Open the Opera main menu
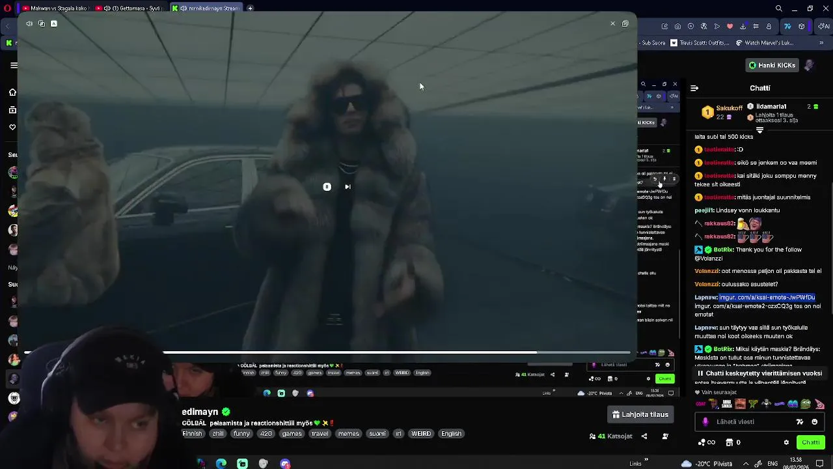Viewport: 833px width, 469px height. pyautogui.click(x=7, y=8)
